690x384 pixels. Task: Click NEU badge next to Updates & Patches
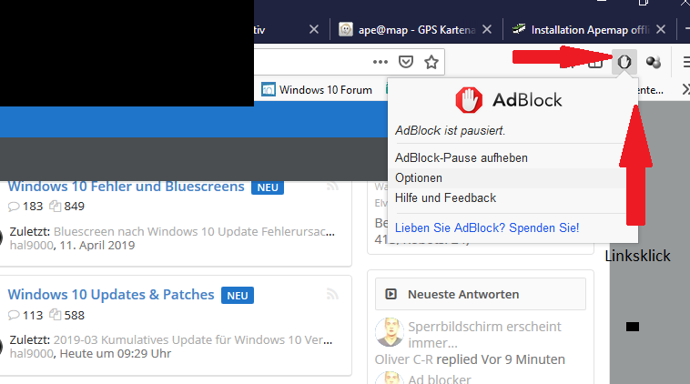238,296
